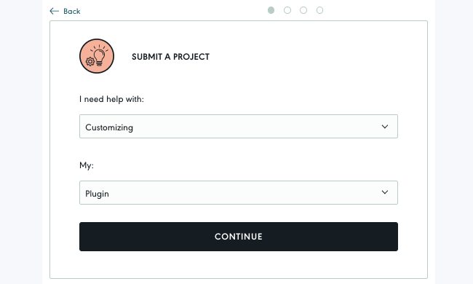Select the first filled step indicator dot
This screenshot has width=473, height=284.
pos(271,10)
